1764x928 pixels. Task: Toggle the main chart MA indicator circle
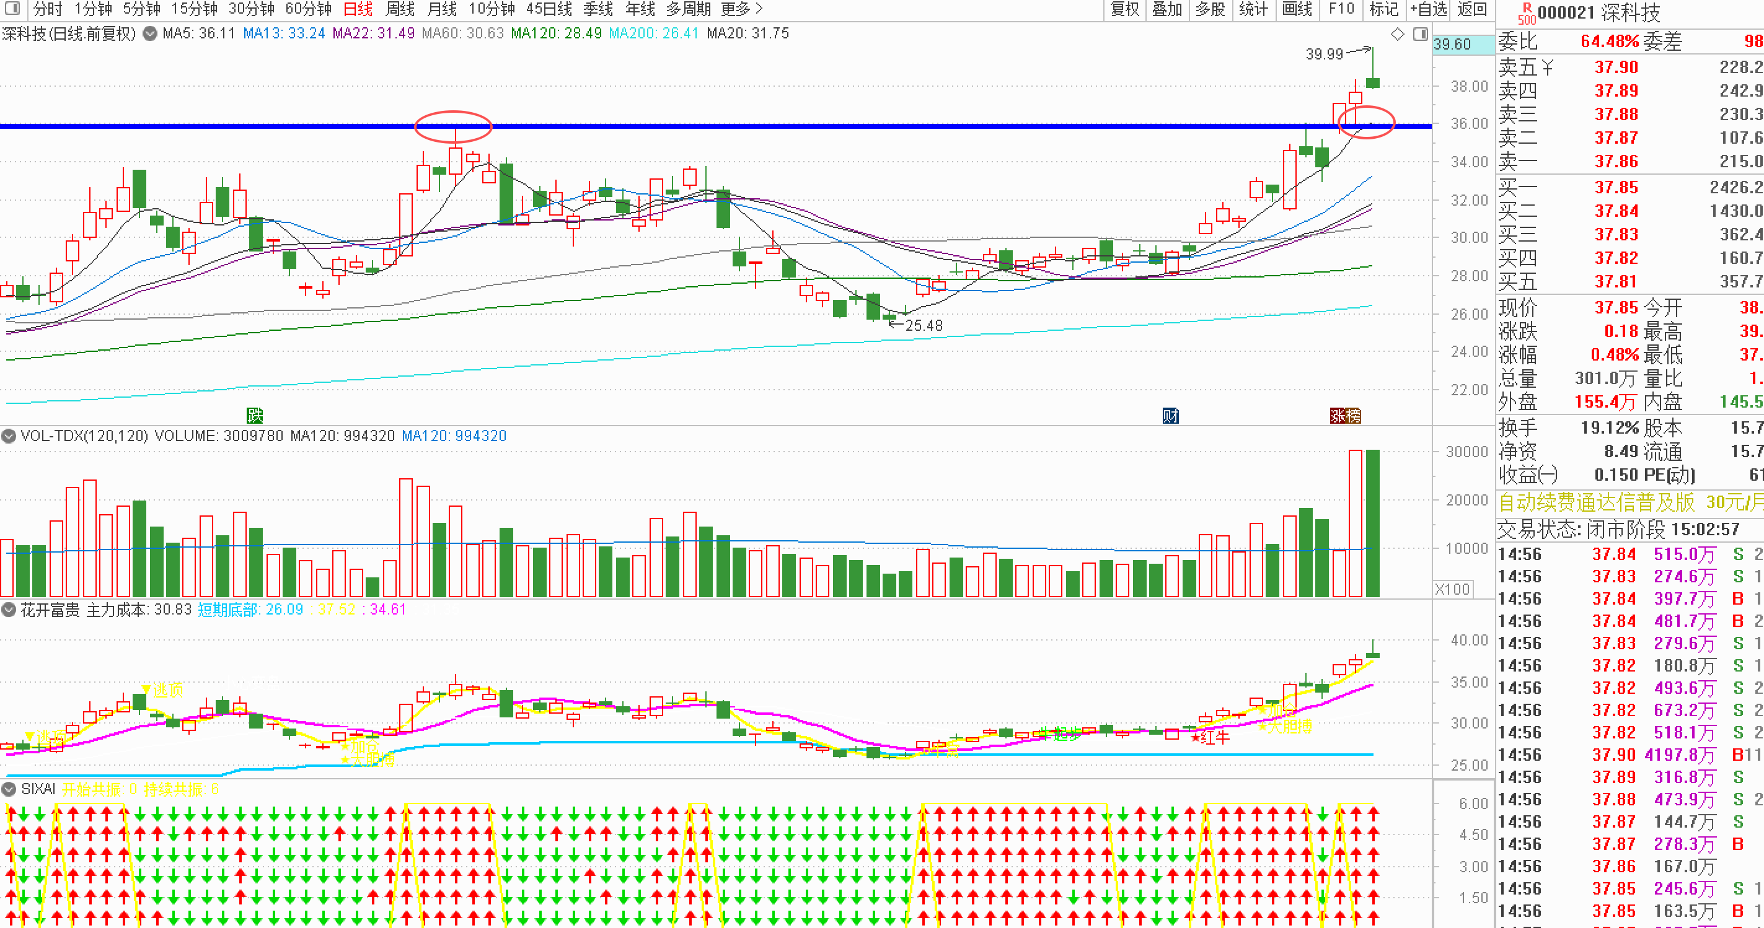click(150, 33)
